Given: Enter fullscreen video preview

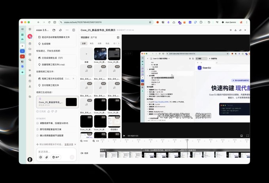Looking at the screenshot, I should click(247, 136).
